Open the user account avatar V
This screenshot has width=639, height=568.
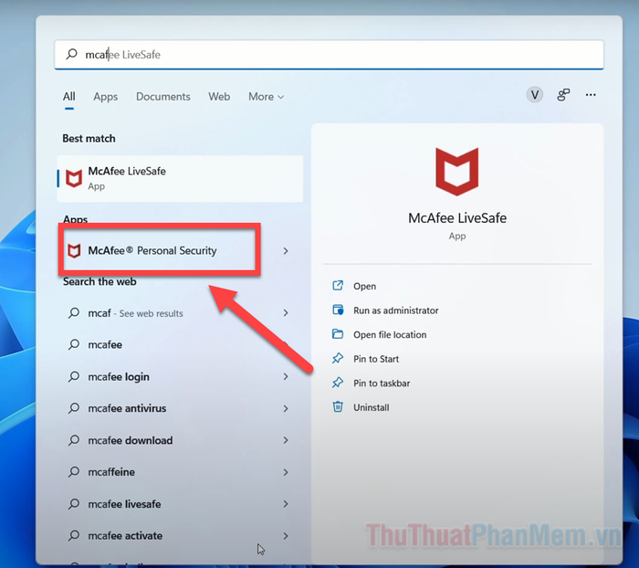[534, 95]
